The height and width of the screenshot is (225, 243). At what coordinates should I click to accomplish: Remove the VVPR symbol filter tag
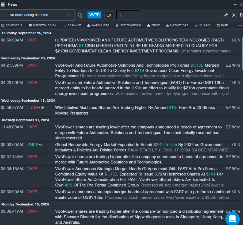pyautogui.click(x=94, y=15)
